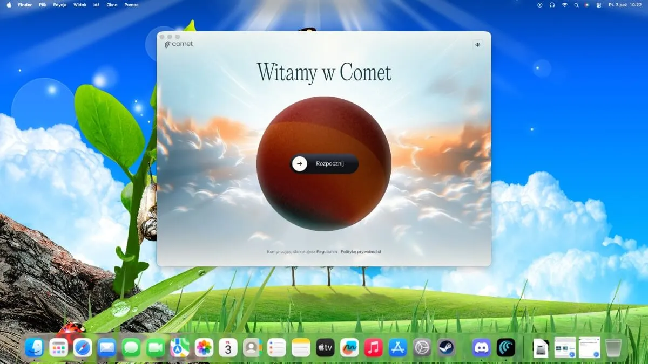Open Safari browser in the Dock

[x=83, y=348]
